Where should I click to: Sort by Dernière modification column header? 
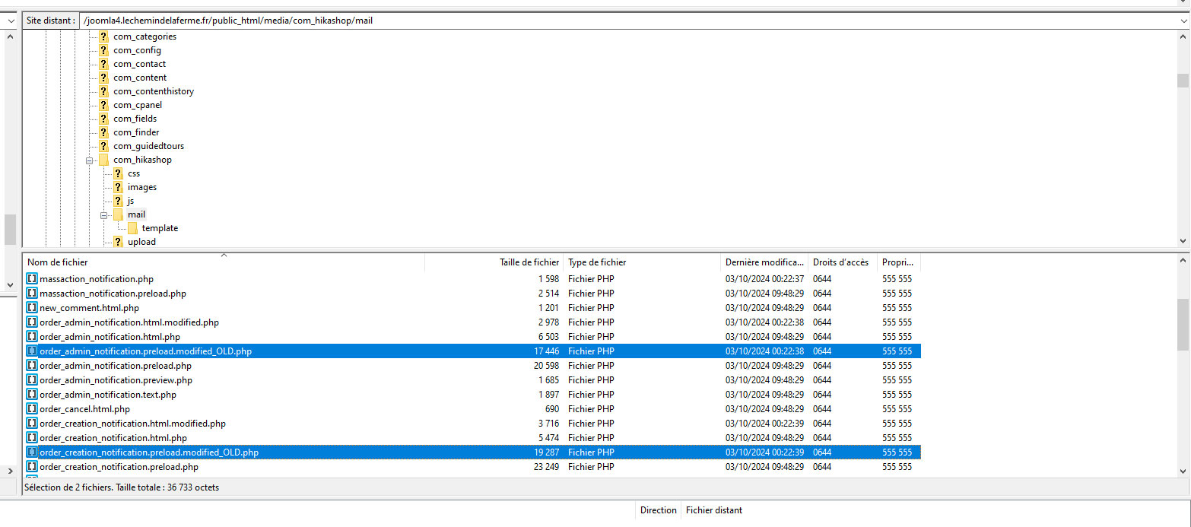tap(764, 262)
